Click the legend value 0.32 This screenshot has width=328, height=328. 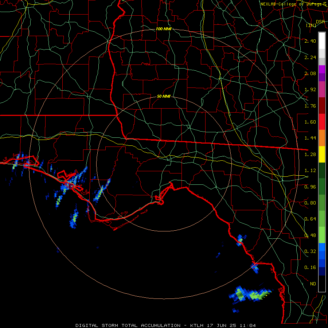tap(310, 251)
